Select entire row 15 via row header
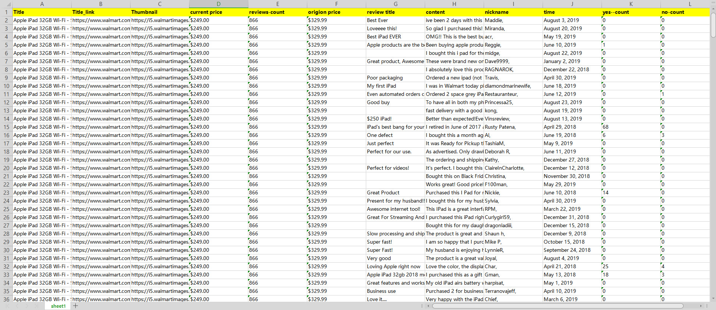716x310 pixels. click(6, 127)
